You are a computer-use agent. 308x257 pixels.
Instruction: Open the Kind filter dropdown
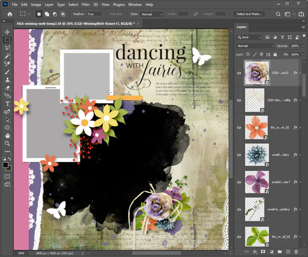(x=249, y=37)
